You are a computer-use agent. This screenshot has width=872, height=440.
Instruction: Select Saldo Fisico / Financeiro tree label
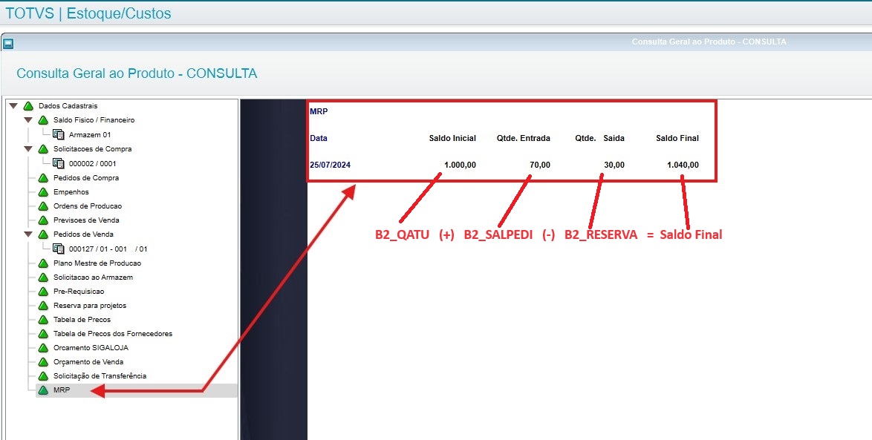pos(94,120)
